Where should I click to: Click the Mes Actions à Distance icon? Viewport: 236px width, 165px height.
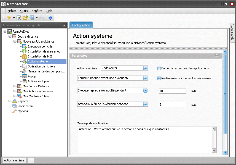point(20,91)
